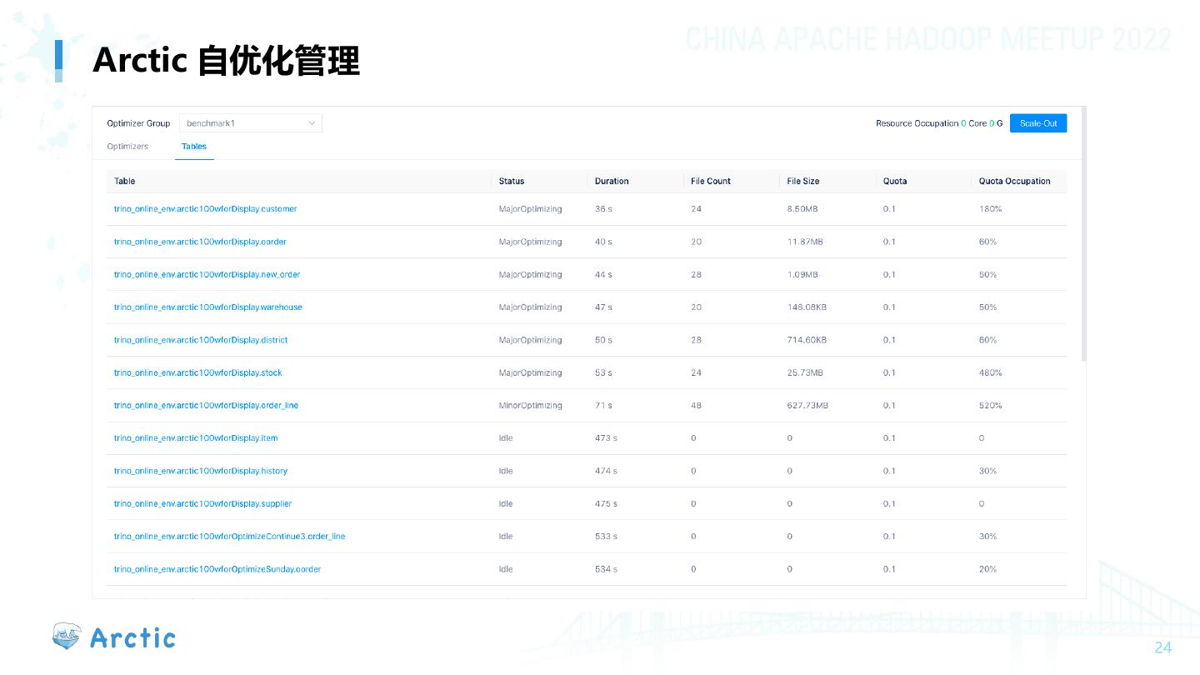Open the arctic100wforDisplay.oorder table link
The height and width of the screenshot is (675, 1200).
(x=200, y=242)
